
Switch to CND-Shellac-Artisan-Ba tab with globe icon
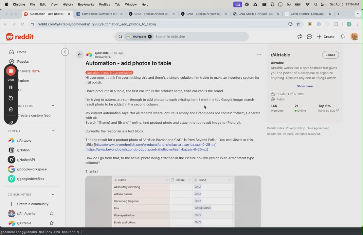click(x=256, y=14)
